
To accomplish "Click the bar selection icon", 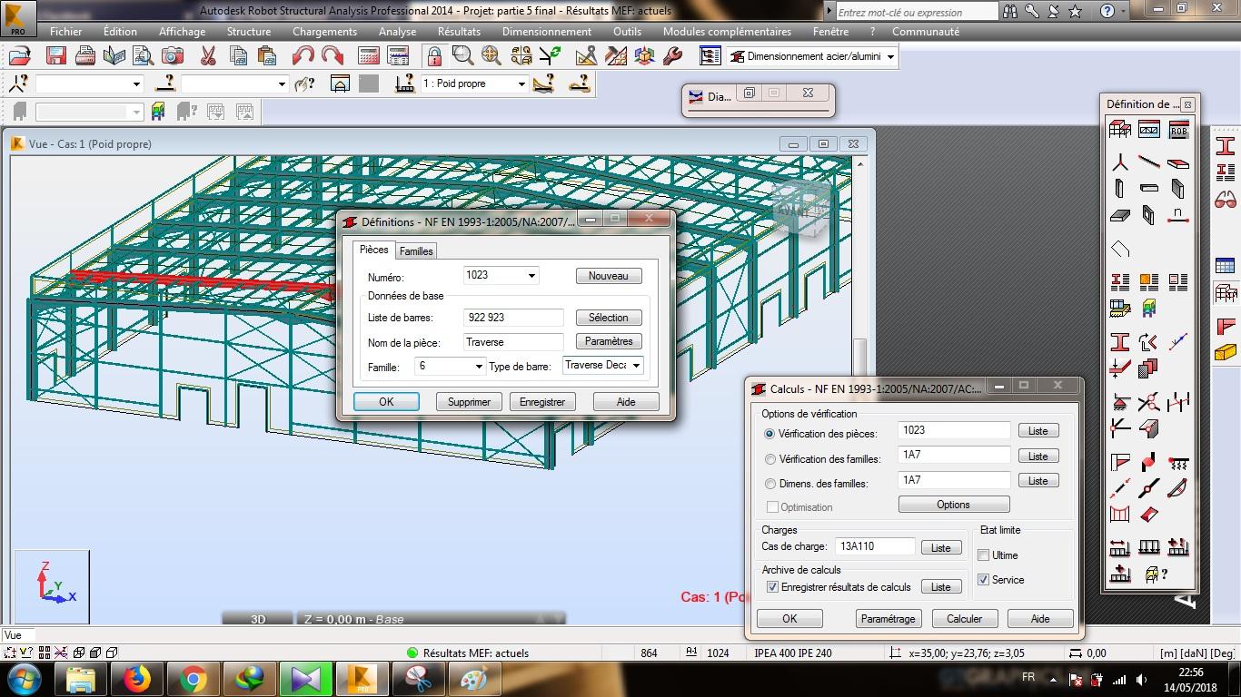I will pos(164,83).
